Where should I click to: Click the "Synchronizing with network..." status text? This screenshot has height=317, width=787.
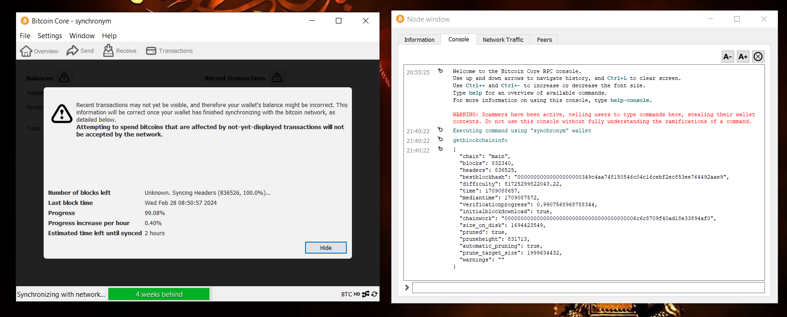point(61,294)
